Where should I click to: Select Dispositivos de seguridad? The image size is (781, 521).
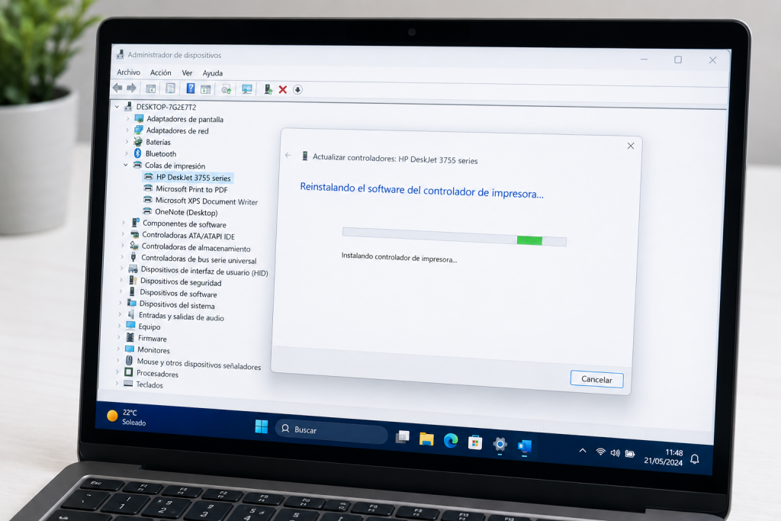(181, 282)
